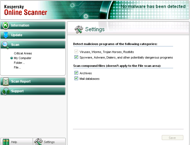This screenshot has width=190, height=145.
Task: Open the Information section
Action: click(33, 25)
